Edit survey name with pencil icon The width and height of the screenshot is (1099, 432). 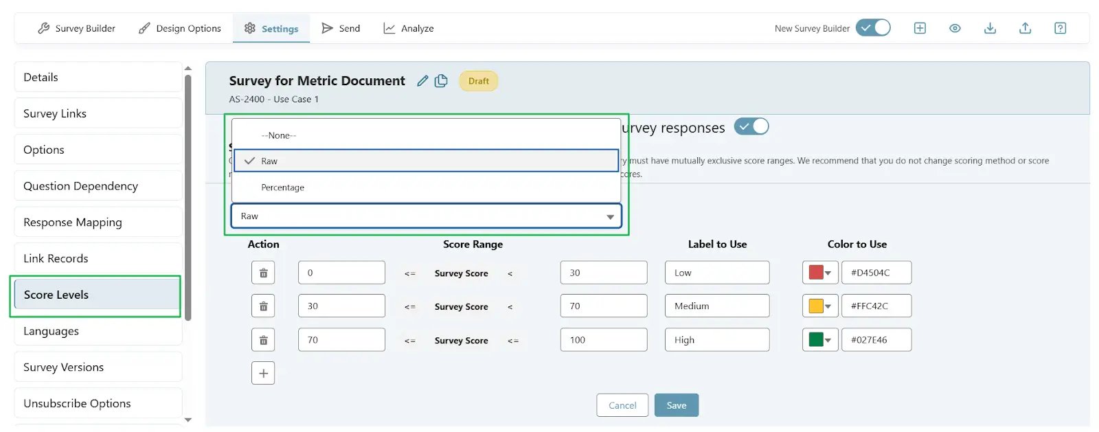422,81
